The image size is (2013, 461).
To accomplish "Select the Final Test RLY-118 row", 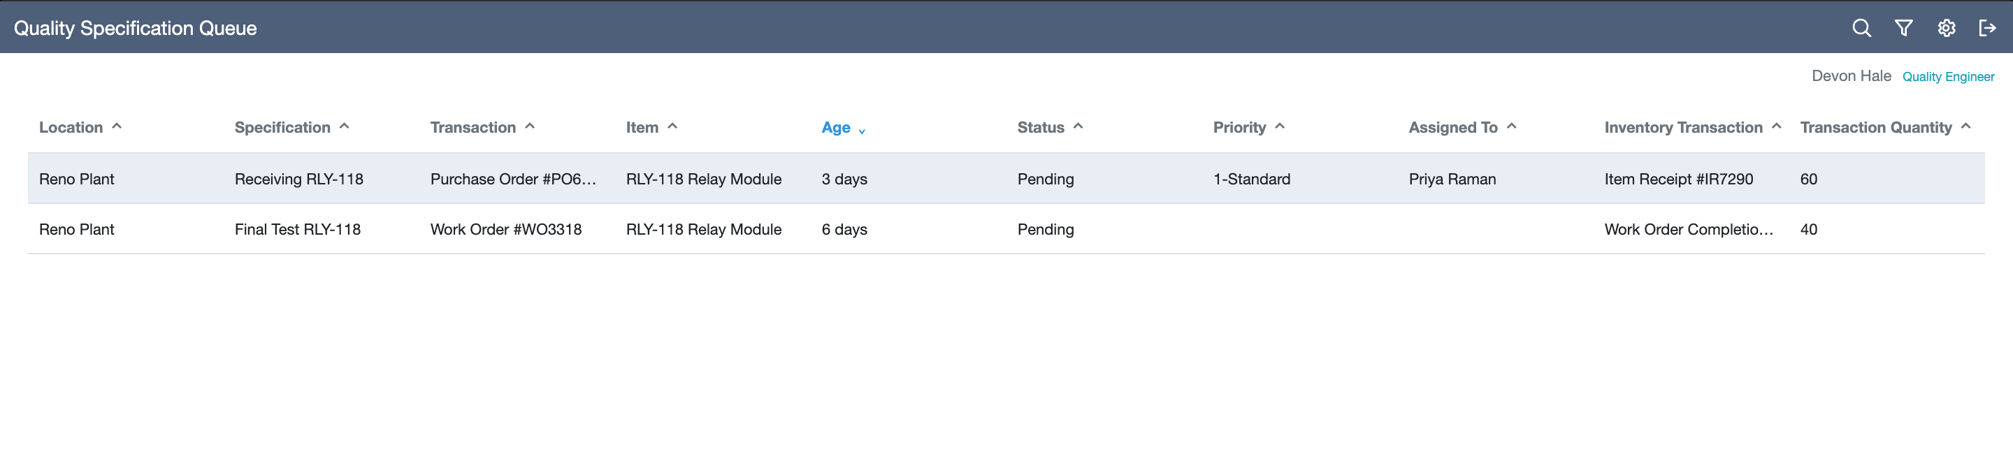I will point(1006,229).
